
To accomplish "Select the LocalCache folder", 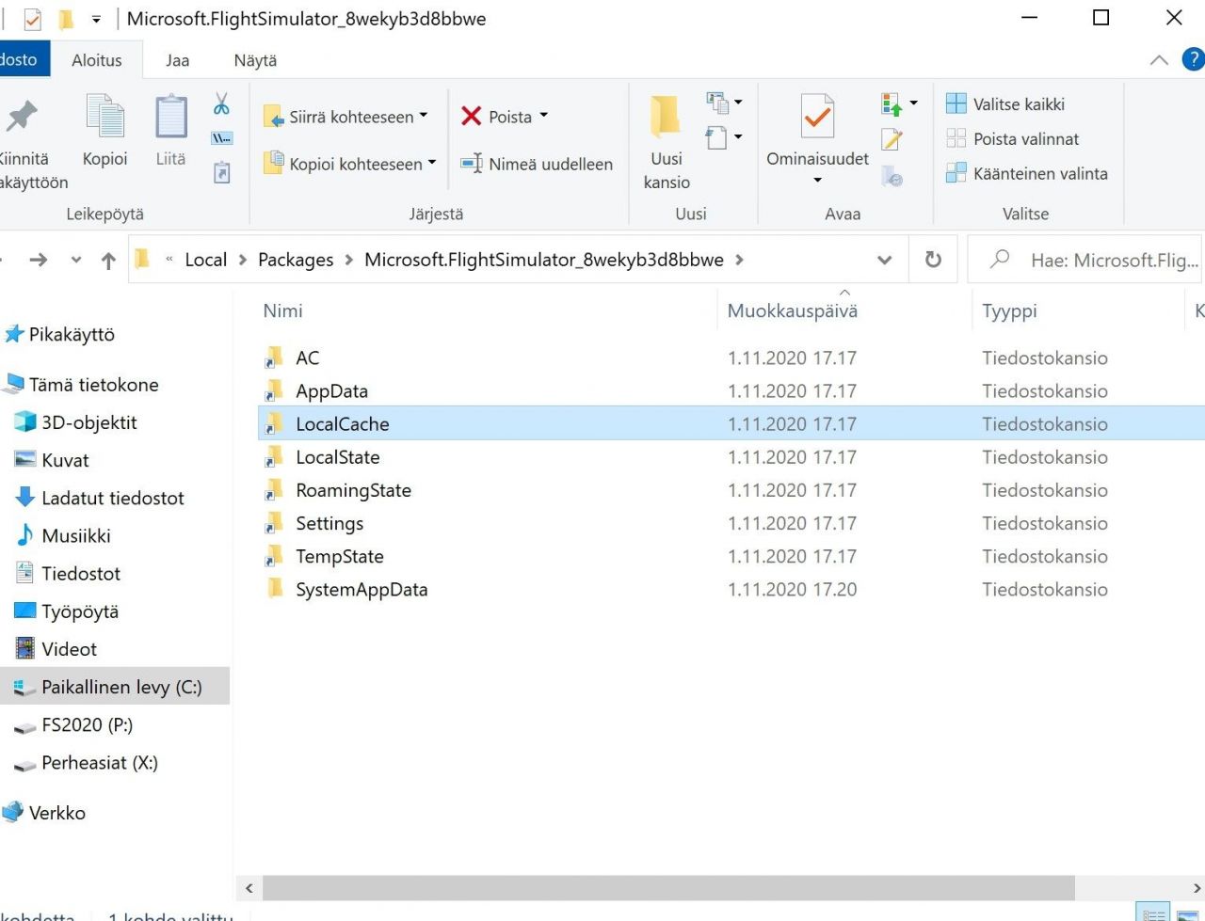I will (731, 423).
